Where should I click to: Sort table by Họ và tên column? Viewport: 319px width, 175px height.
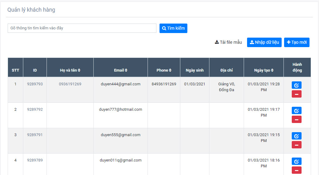[x=70, y=70]
